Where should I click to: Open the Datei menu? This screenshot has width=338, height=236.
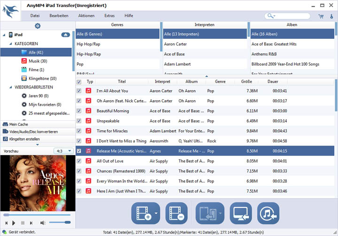(35, 16)
